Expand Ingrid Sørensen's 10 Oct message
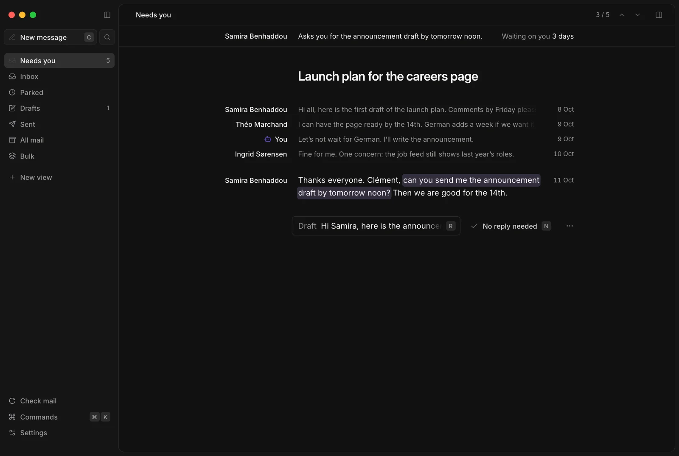The width and height of the screenshot is (679, 456). point(399,154)
